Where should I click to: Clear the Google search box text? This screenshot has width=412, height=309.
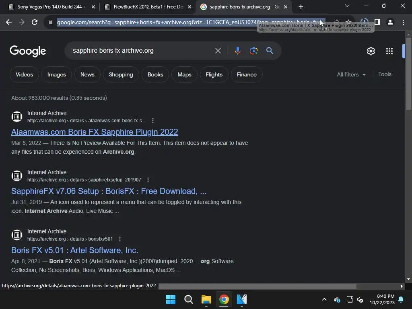click(218, 51)
